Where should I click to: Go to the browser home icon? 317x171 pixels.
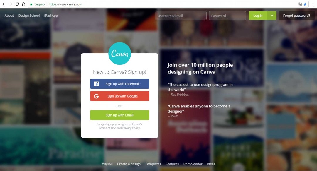coord(24,4)
